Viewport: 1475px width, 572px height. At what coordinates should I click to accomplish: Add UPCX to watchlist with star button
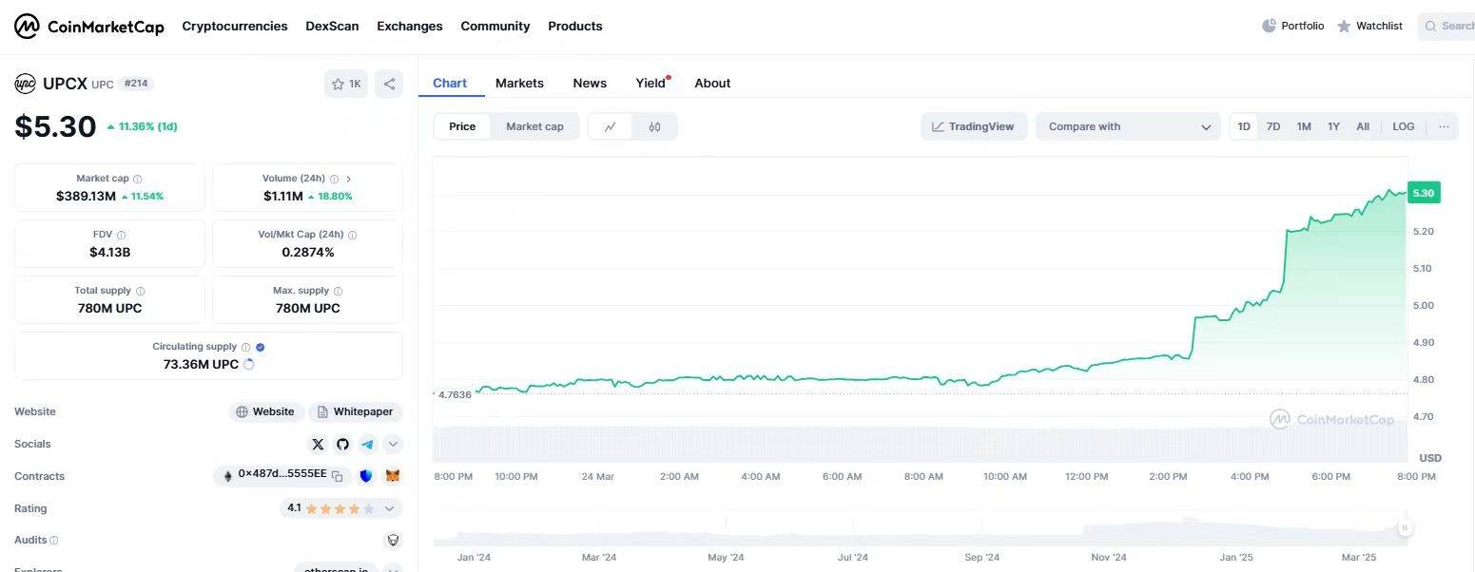(345, 84)
